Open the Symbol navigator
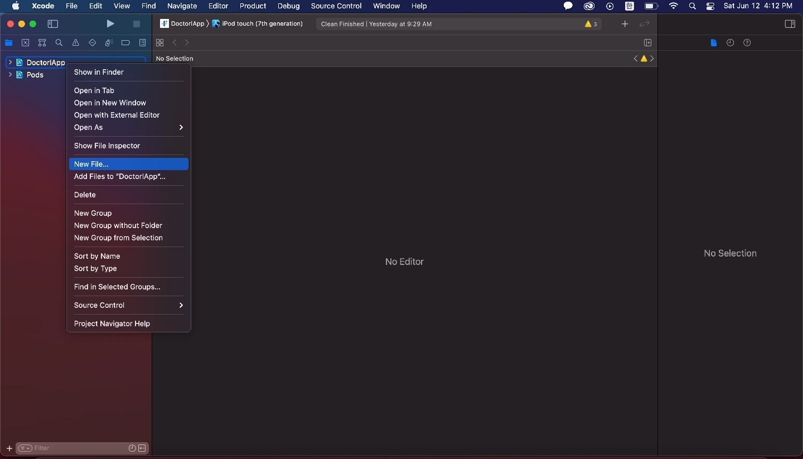 click(42, 43)
